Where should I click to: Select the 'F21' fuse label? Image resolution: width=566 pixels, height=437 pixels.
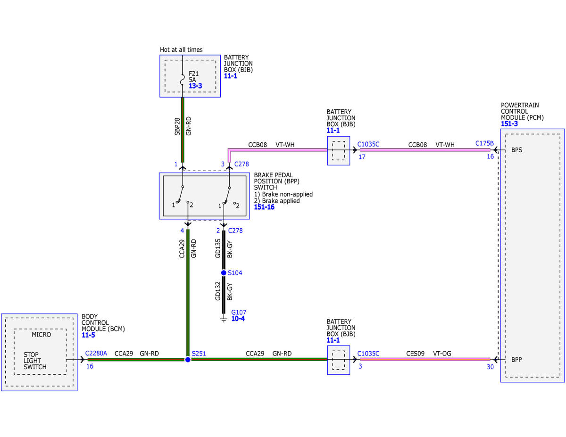pos(194,74)
